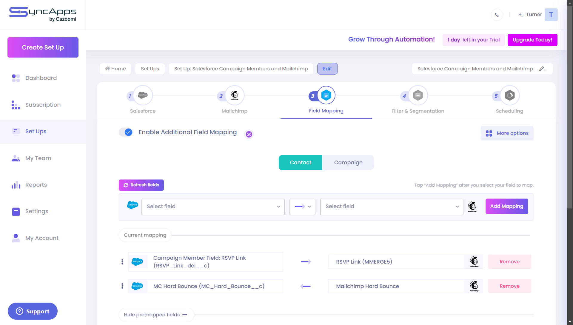Open More options menu

pyautogui.click(x=507, y=133)
